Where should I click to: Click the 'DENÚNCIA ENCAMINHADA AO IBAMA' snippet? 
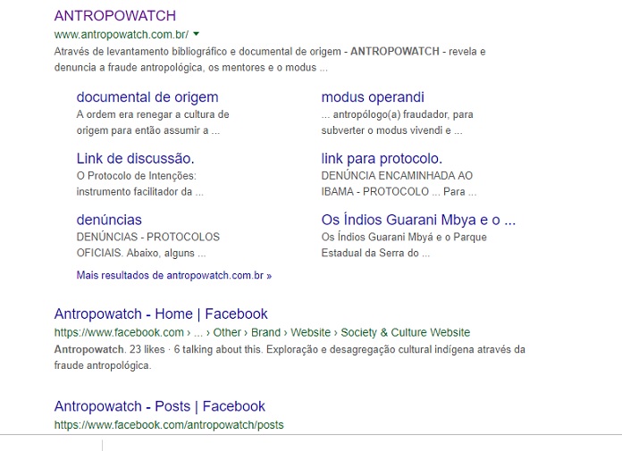click(x=398, y=183)
